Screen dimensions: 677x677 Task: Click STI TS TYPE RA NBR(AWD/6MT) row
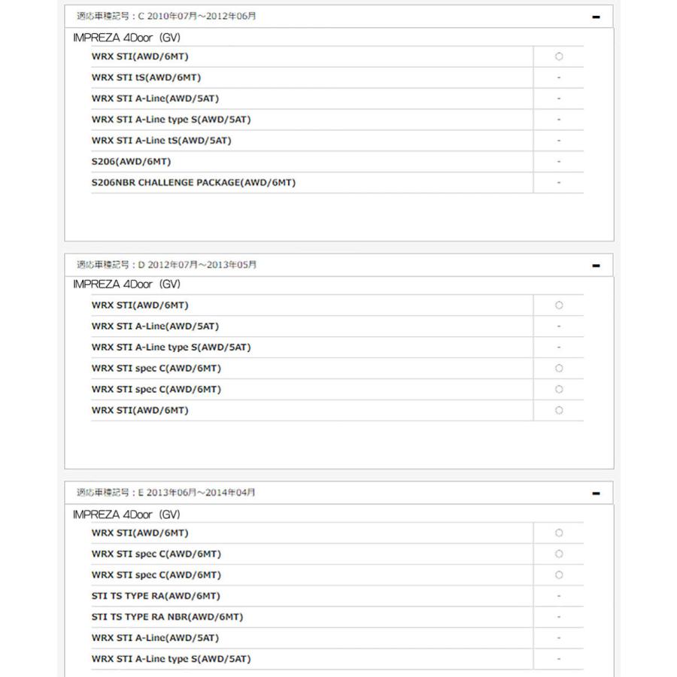coord(337,617)
